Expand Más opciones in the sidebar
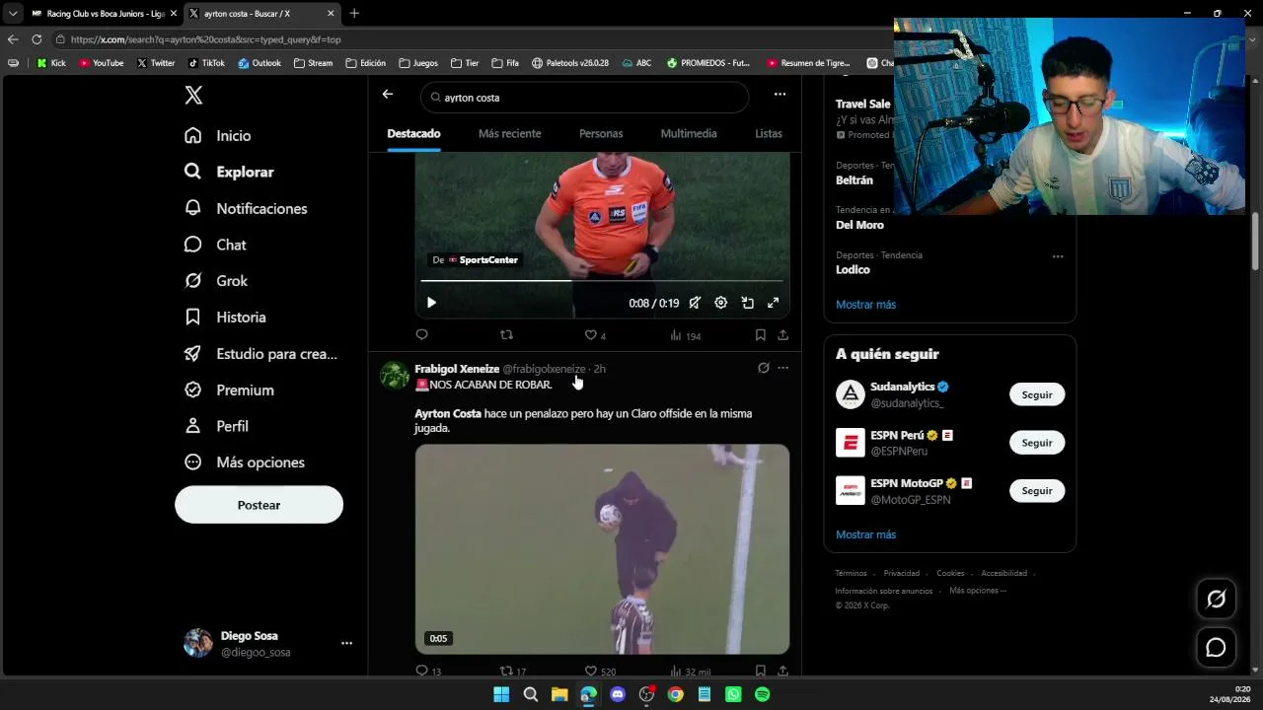The image size is (1263, 710). pos(245,462)
